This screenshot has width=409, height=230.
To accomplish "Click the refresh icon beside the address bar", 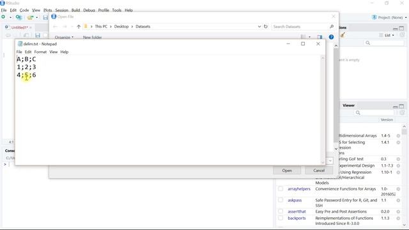I will click(x=266, y=27).
